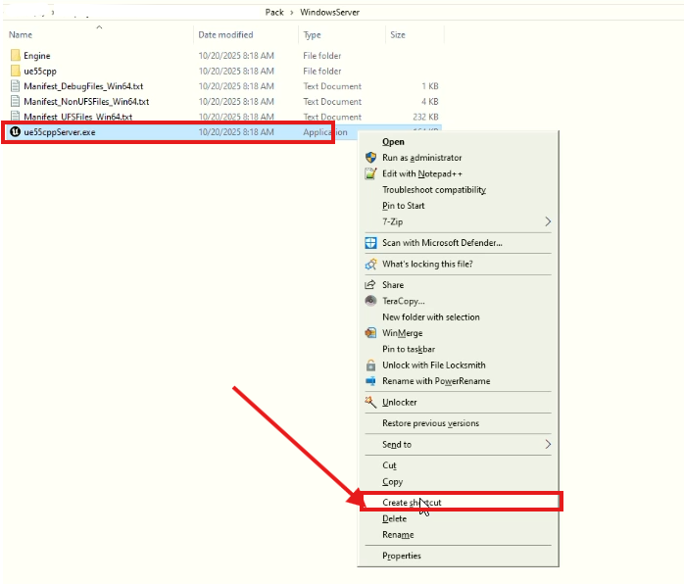Image resolution: width=684 pixels, height=584 pixels.
Task: Click the Scan with Microsoft Defender icon
Action: tap(370, 243)
